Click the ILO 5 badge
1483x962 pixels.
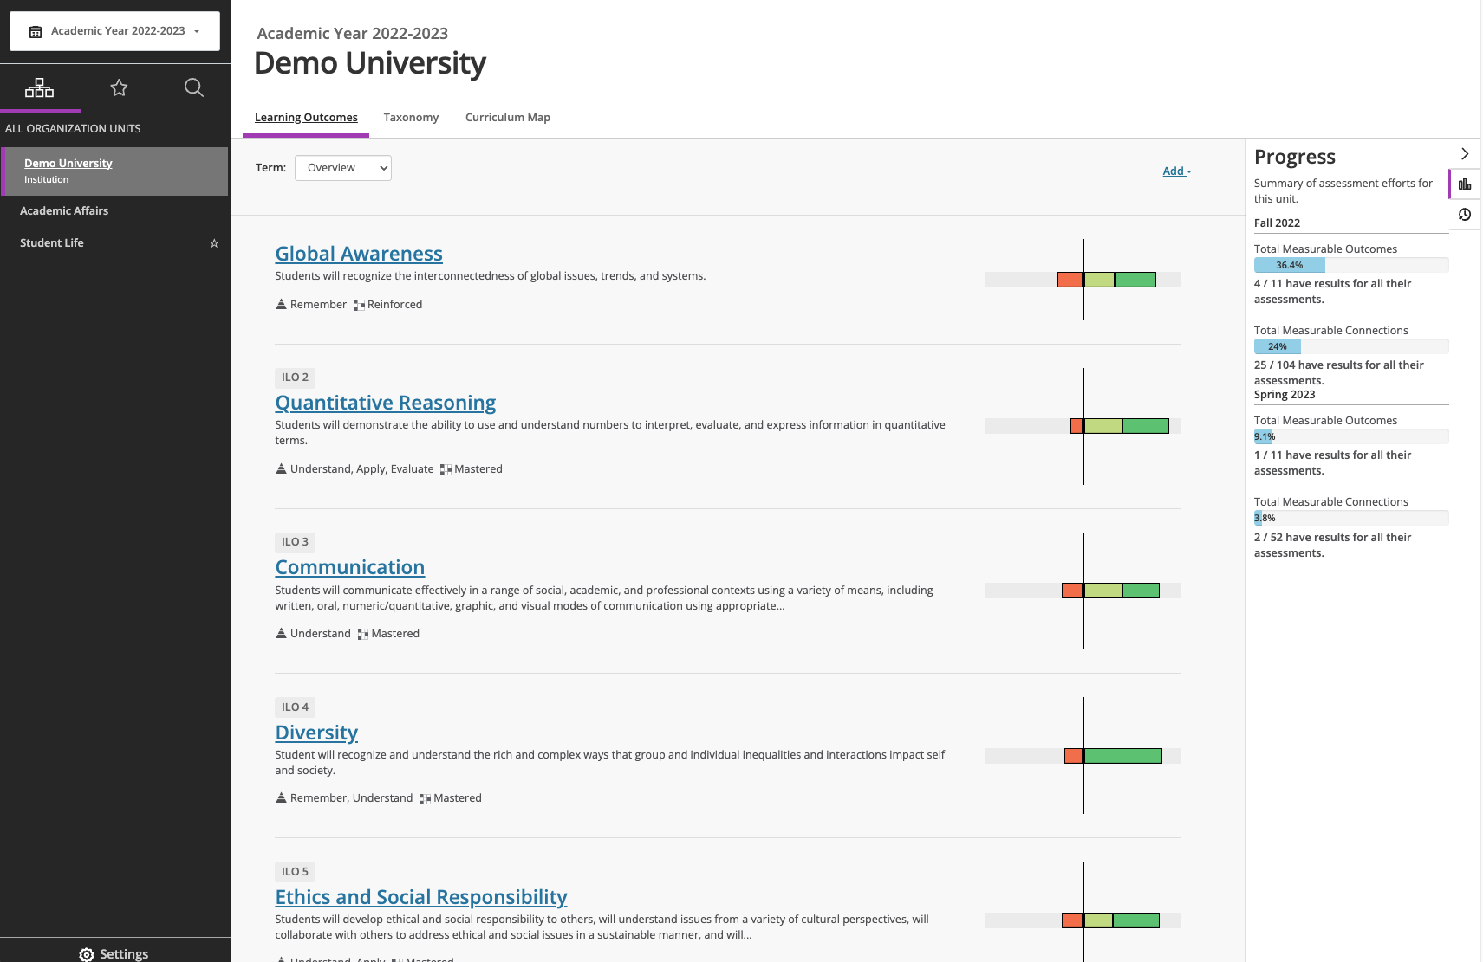point(295,872)
